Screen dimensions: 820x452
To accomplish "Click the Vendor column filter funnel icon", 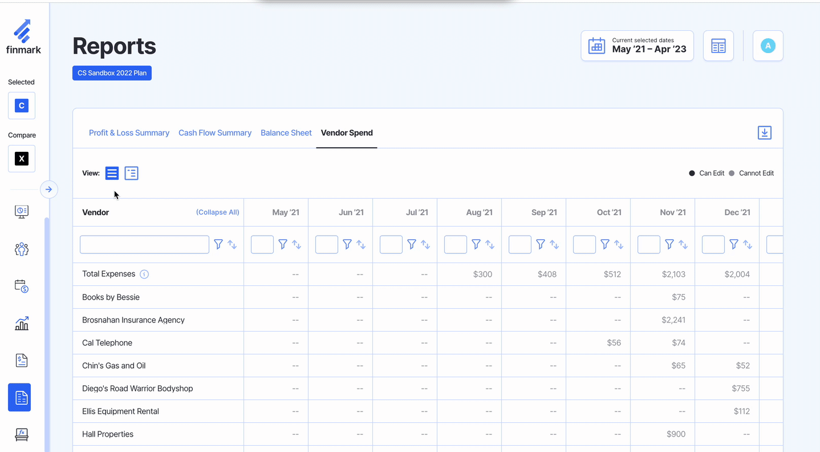I will [x=218, y=244].
